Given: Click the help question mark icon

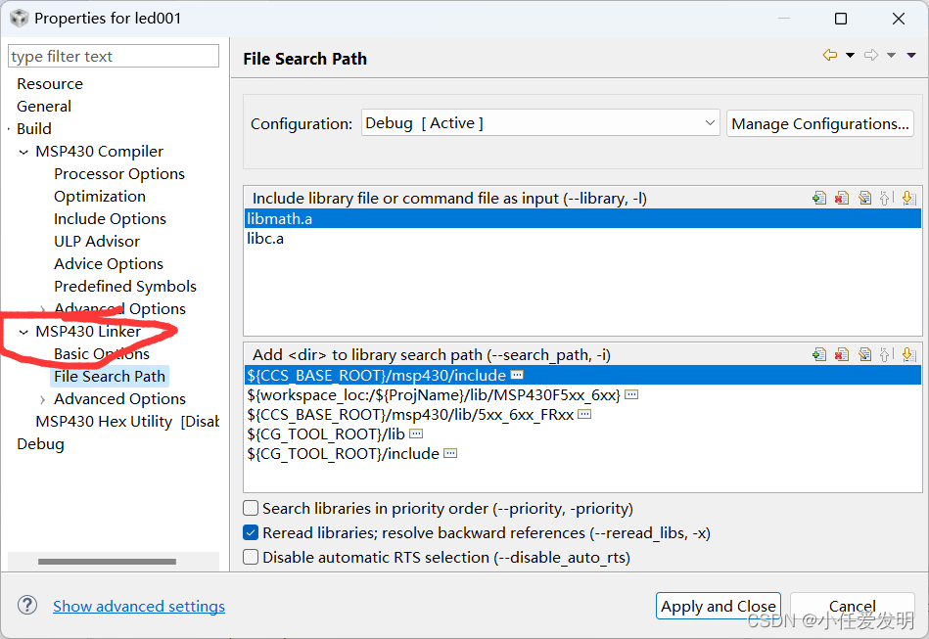Looking at the screenshot, I should (x=27, y=606).
